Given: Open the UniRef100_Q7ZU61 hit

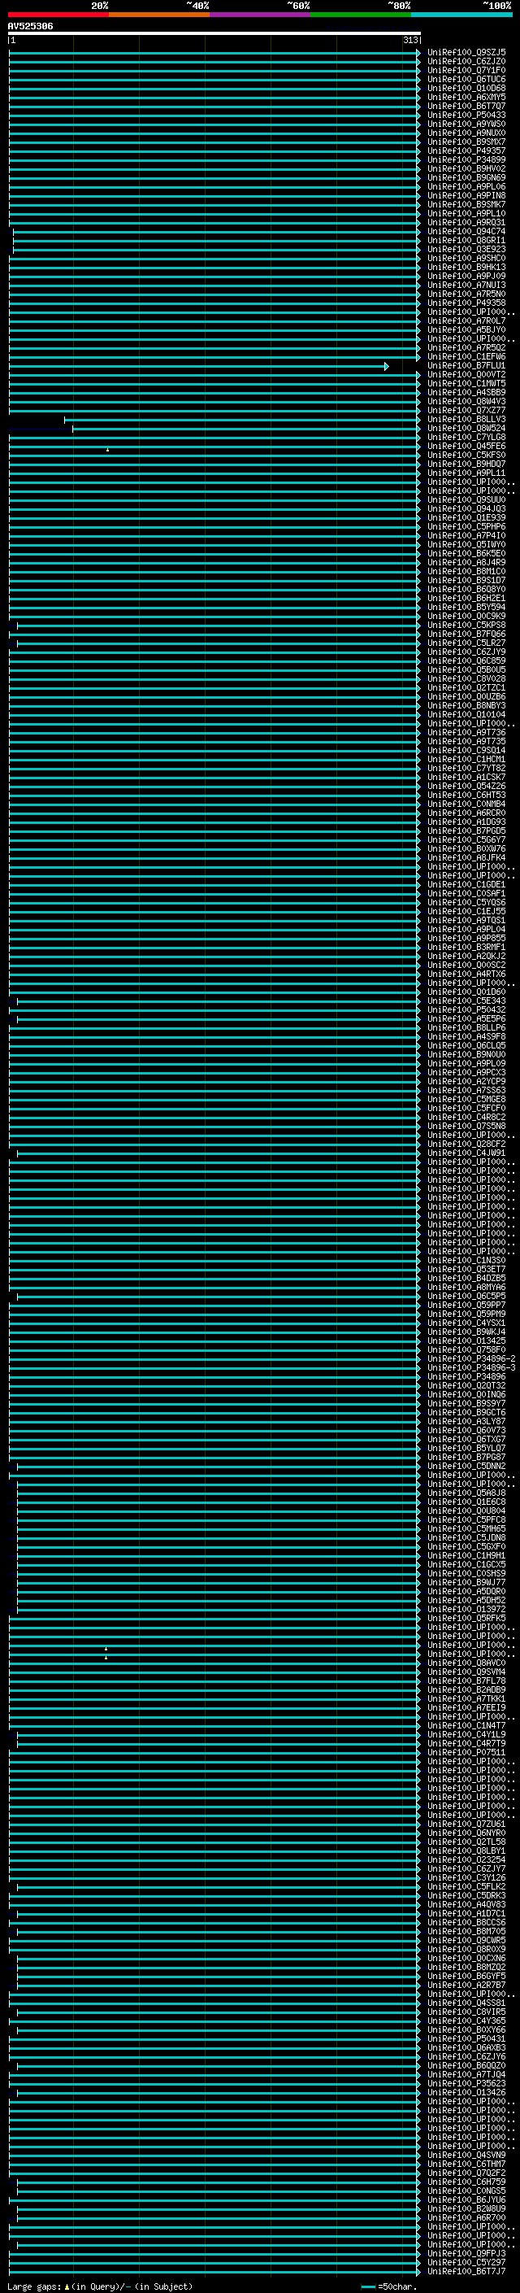Looking at the screenshot, I should (466, 1824).
